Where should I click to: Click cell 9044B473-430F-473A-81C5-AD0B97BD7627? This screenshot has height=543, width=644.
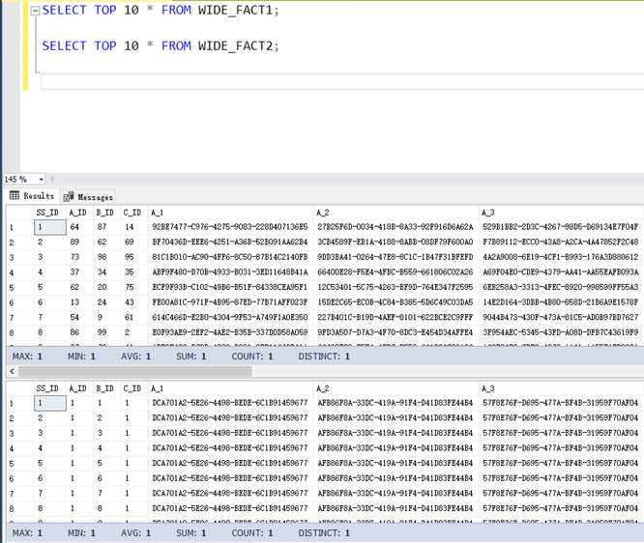pyautogui.click(x=561, y=317)
